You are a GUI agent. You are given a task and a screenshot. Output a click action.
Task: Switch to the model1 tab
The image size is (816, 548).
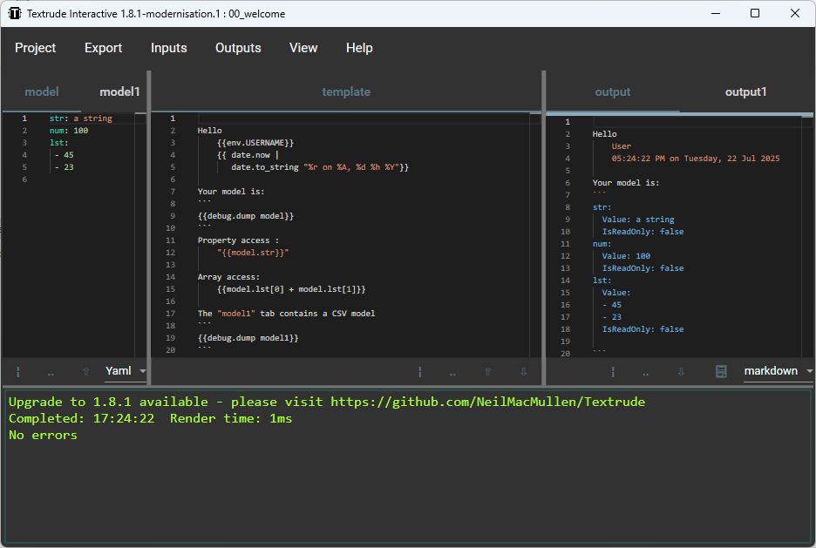pyautogui.click(x=119, y=92)
